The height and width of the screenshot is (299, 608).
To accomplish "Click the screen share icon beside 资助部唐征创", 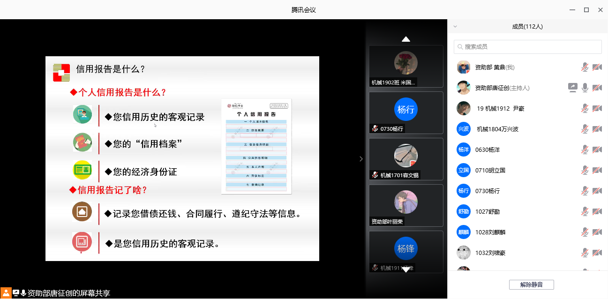I will tap(572, 88).
